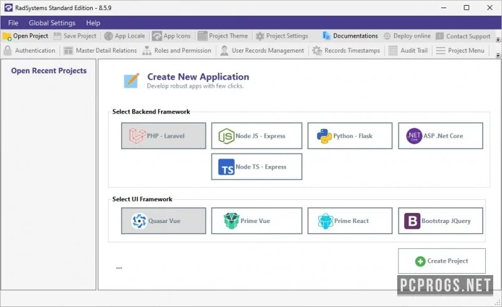Select Node TS - Express backend label

coord(261,167)
